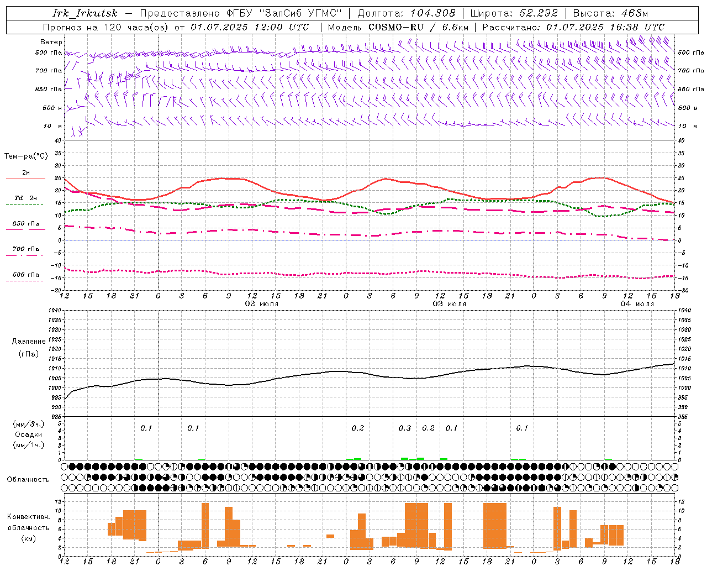Click the 'Долгота: 104.308' value
Screen dimensions: 707x566
point(407,13)
